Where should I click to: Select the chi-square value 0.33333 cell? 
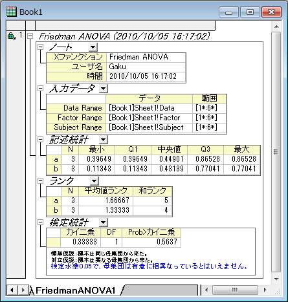tap(80, 242)
